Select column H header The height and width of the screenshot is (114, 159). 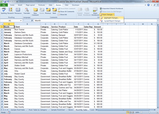(x=98, y=24)
